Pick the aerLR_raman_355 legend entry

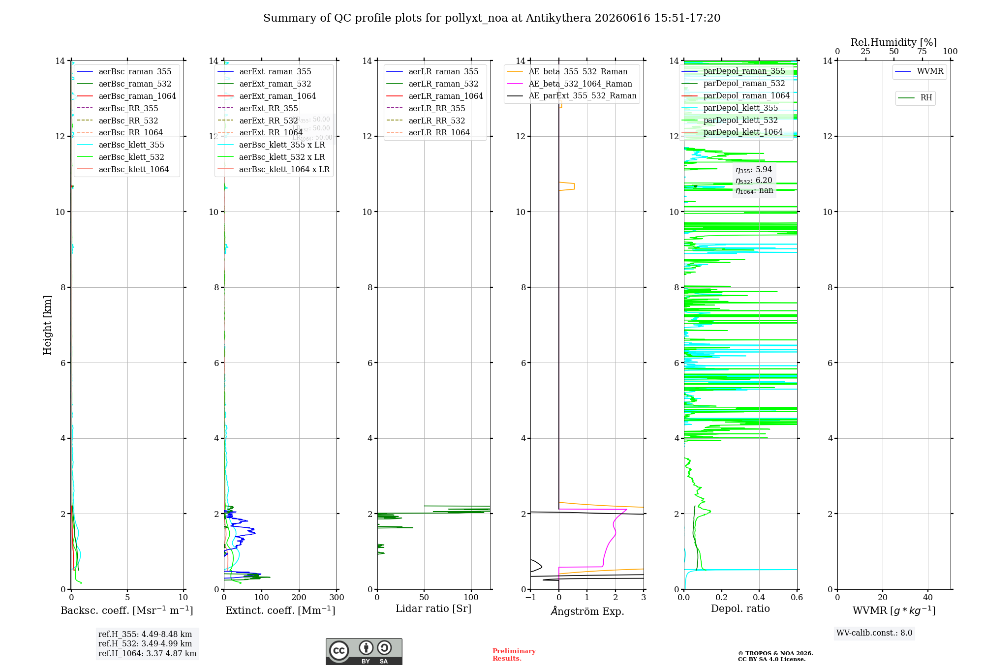(433, 72)
